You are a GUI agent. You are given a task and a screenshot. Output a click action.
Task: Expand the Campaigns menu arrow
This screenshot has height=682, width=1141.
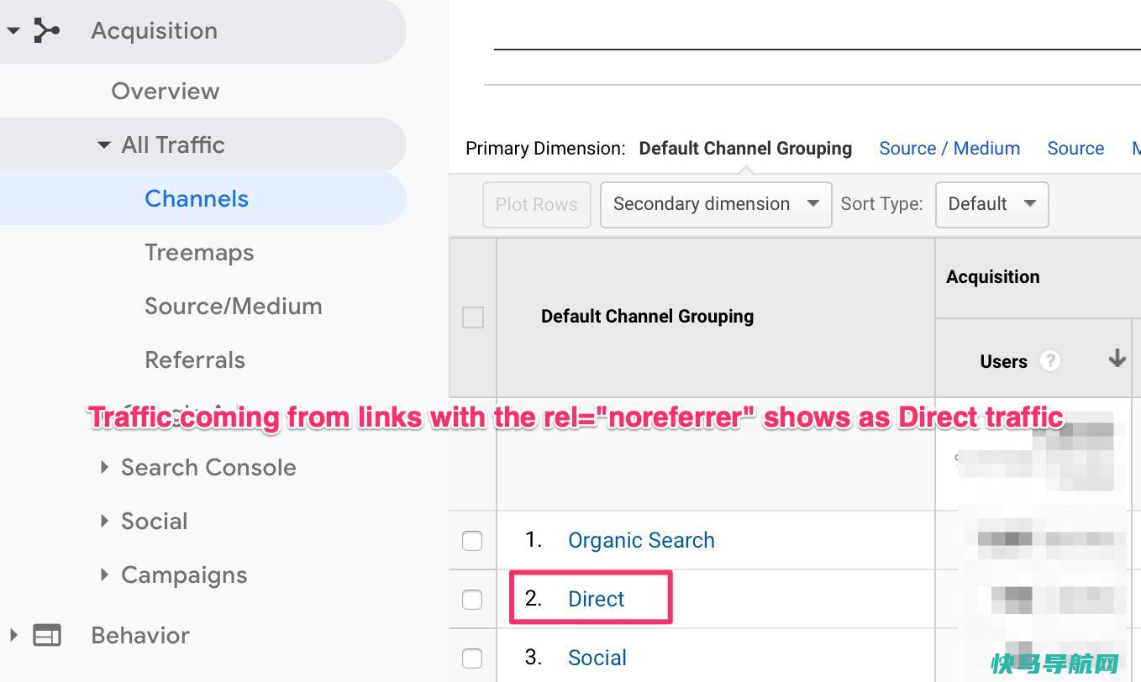(104, 574)
